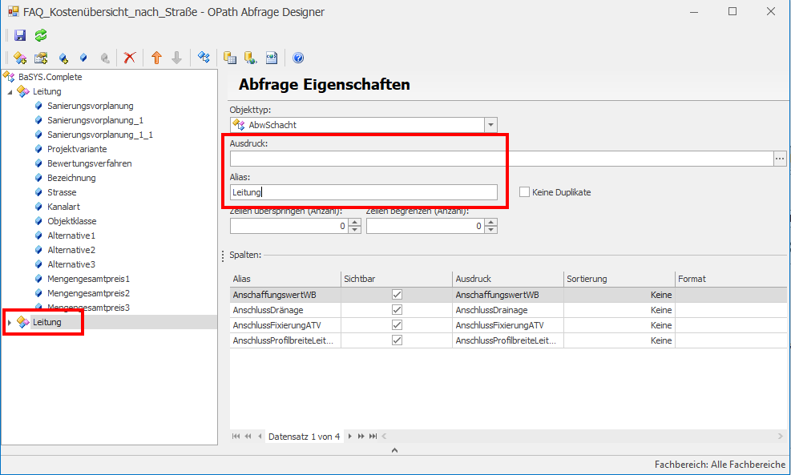Screen dimensions: 791x475
Task: Select the Projektvariante tree item
Action: pos(77,149)
